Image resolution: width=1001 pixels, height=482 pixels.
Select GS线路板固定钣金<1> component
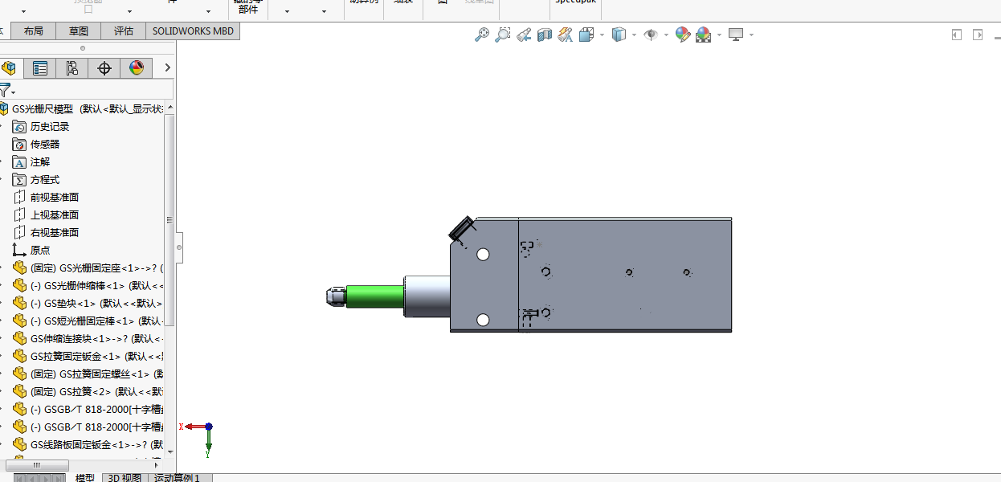click(96, 444)
